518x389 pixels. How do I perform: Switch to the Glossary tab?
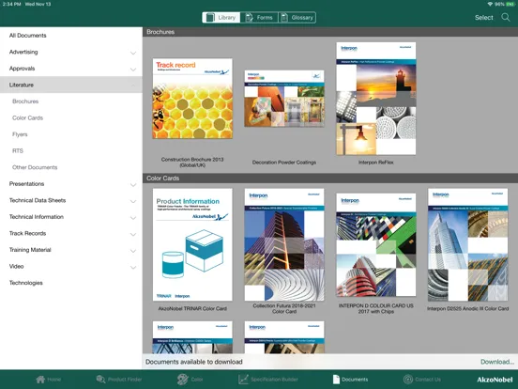[297, 18]
